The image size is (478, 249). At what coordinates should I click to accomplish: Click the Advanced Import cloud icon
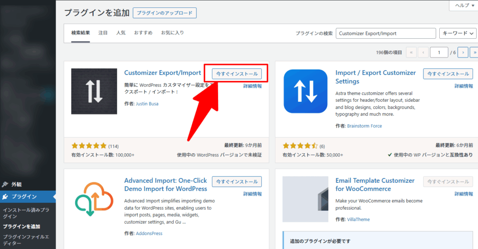(94, 199)
